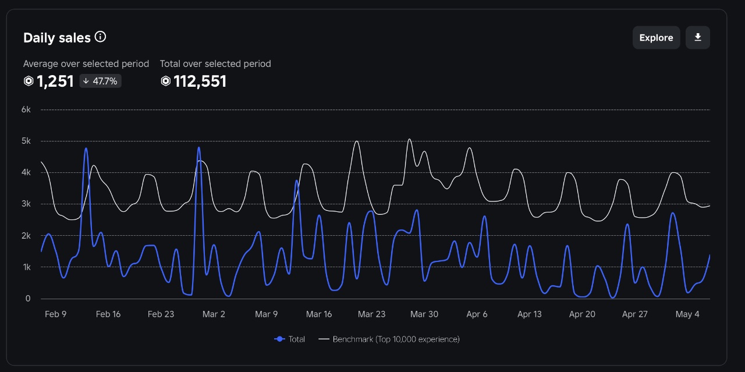Click the 5k y-axis label
This screenshot has width=745, height=372.
pos(26,141)
